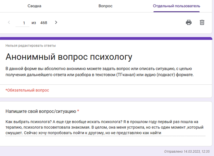The height and width of the screenshot is (156, 214).
Task: Go to the next response arrow
Action: point(56,23)
